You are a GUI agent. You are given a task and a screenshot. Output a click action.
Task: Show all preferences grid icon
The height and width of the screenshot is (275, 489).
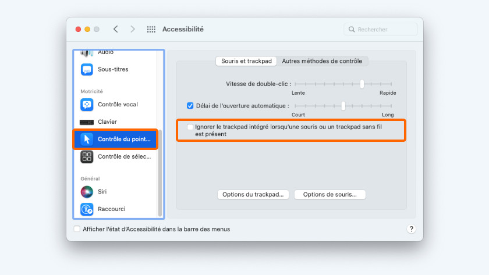[x=151, y=29]
